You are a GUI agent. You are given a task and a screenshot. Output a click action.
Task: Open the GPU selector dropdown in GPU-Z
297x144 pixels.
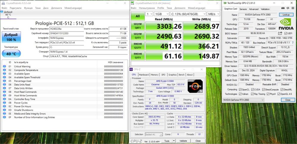coord(243,100)
